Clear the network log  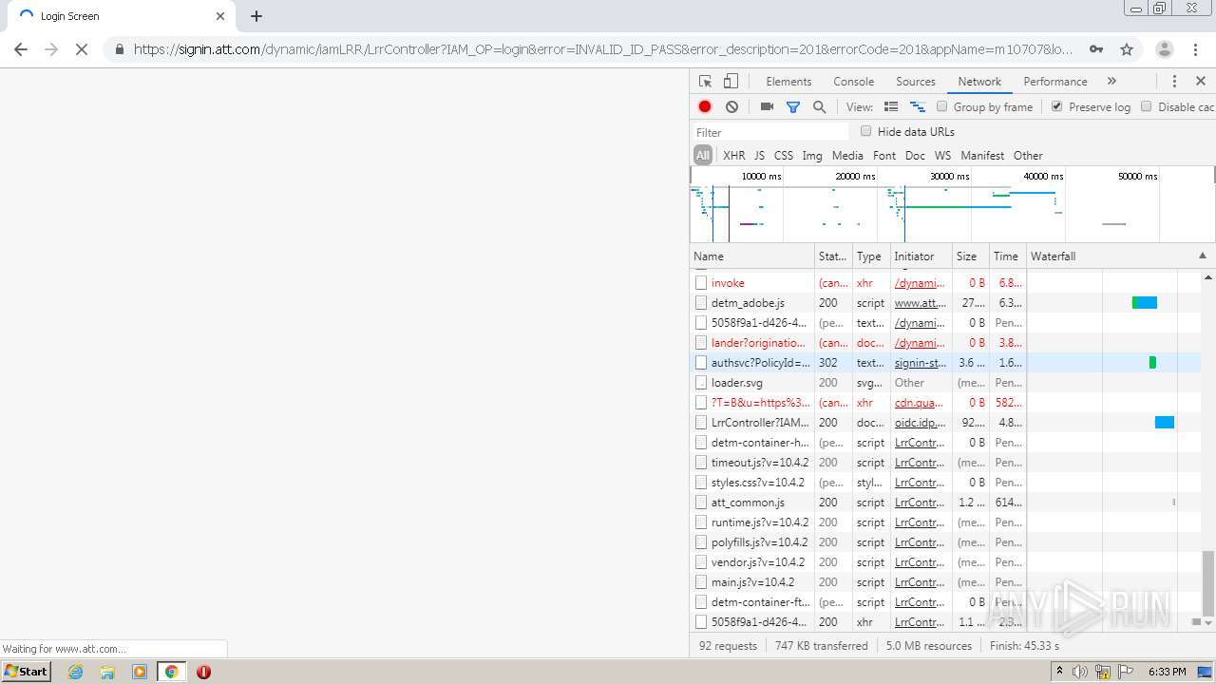click(x=731, y=107)
